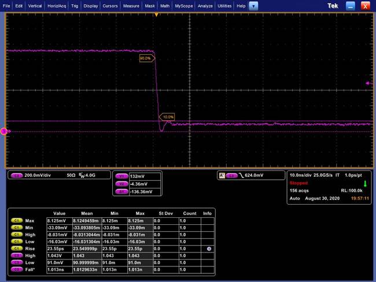Click the yellow C1 badge on the High row
Image resolution: width=376 pixels, height=282 pixels.
pyautogui.click(x=17, y=235)
